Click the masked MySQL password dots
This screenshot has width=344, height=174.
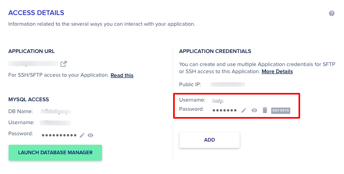tap(59, 135)
